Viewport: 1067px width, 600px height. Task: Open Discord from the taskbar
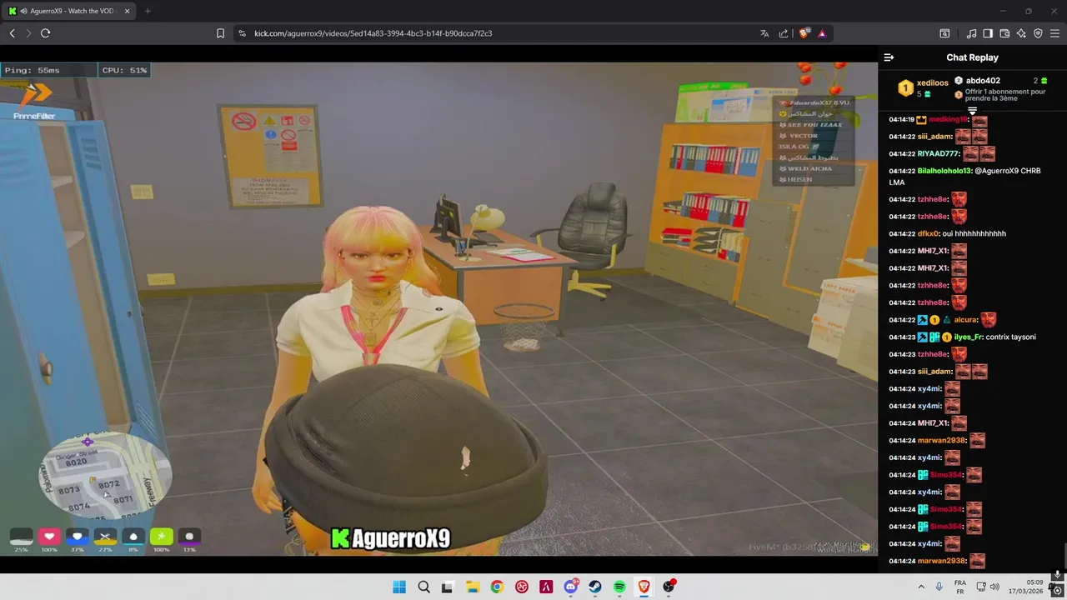(x=571, y=587)
